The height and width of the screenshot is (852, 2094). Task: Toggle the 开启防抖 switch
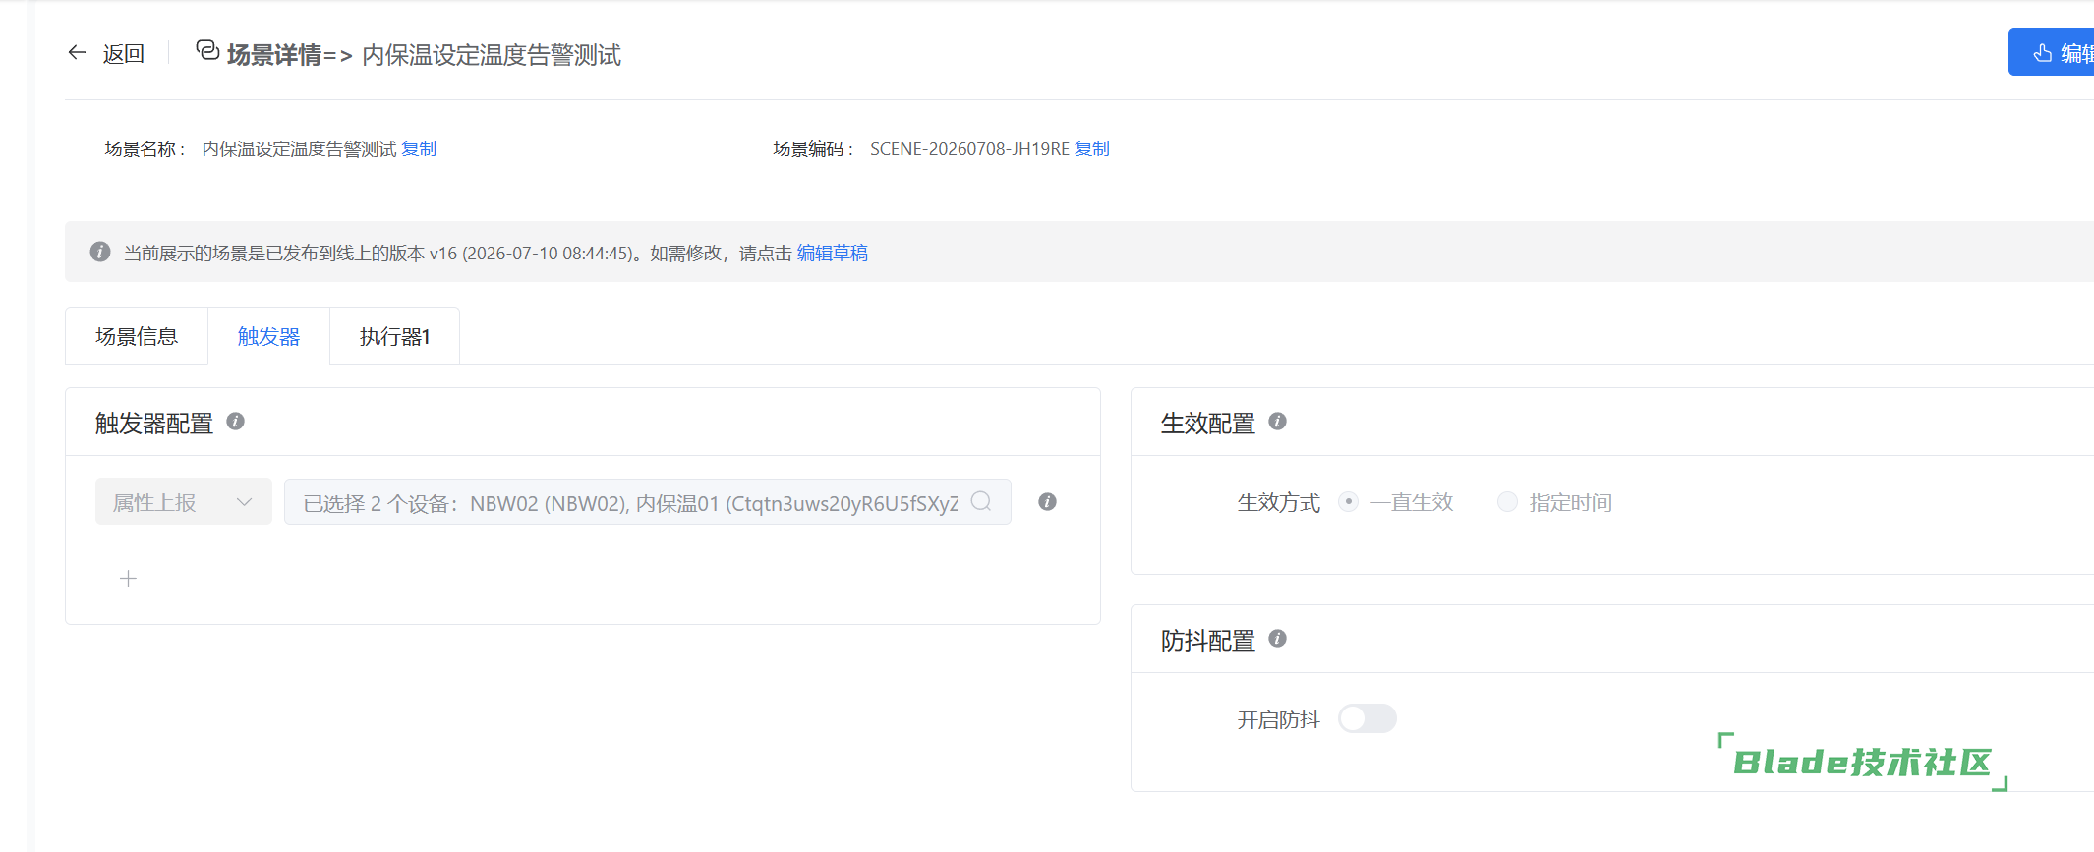[x=1367, y=719]
